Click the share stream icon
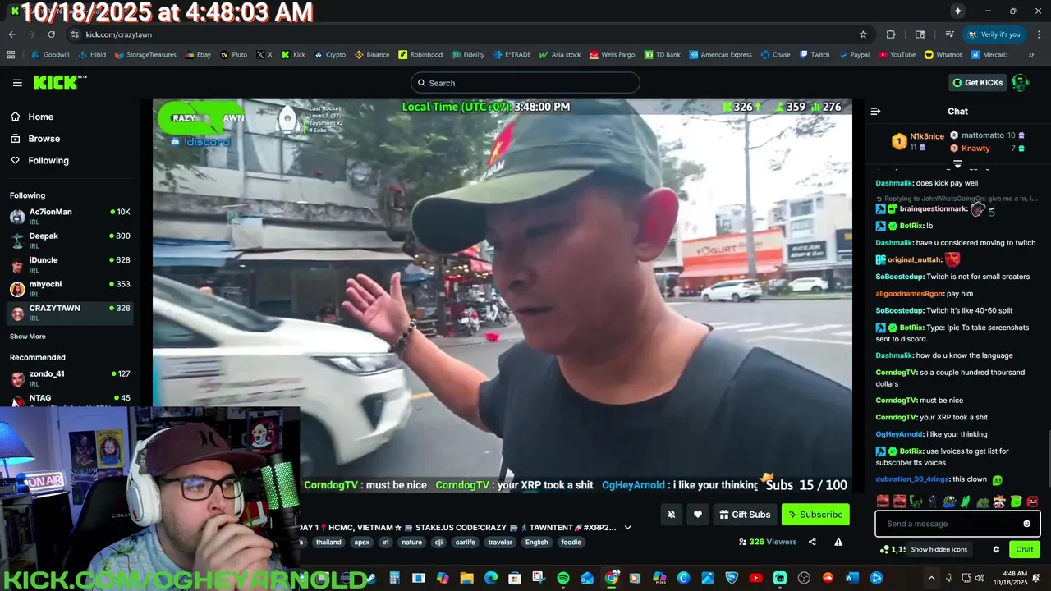The height and width of the screenshot is (591, 1051). tap(812, 542)
